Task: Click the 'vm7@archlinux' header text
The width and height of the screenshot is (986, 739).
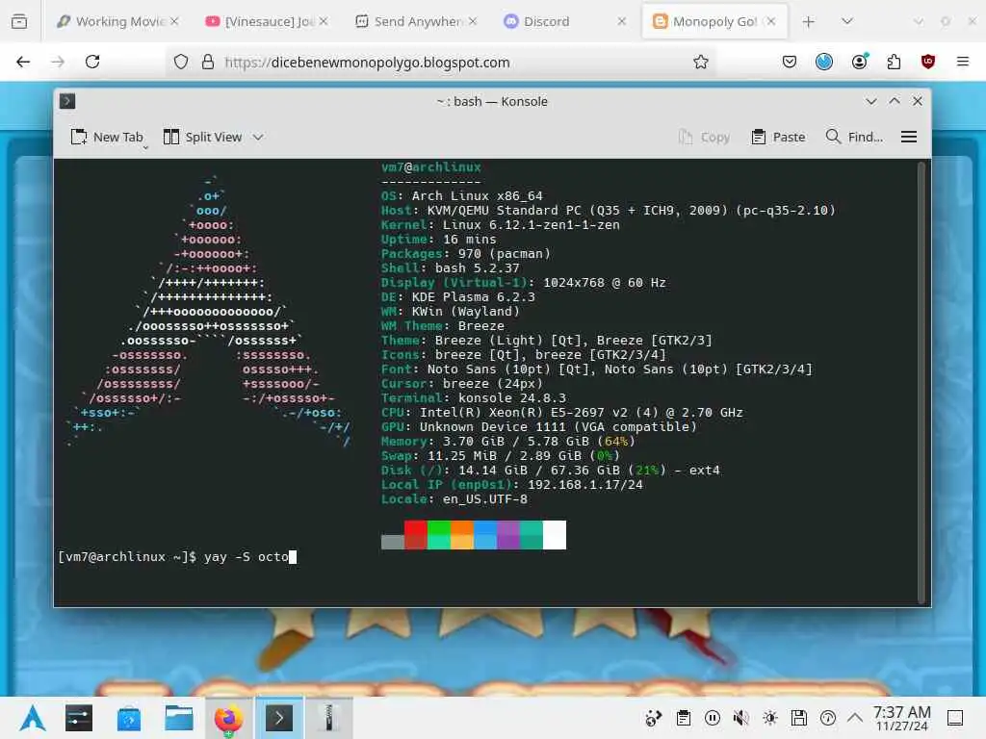Action: (430, 167)
